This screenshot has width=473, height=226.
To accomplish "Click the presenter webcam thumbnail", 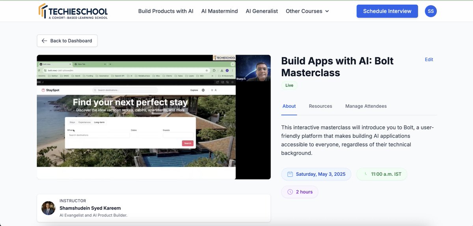I will coord(253,68).
